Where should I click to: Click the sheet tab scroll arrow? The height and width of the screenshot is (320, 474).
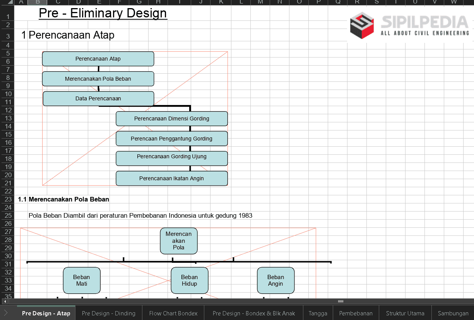click(x=6, y=313)
